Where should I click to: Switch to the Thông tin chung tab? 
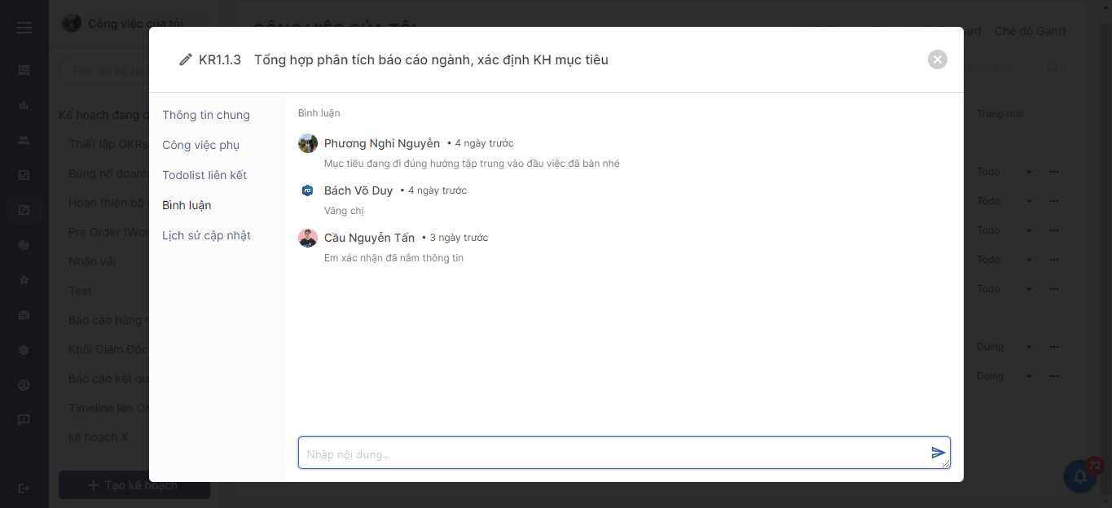coord(206,115)
